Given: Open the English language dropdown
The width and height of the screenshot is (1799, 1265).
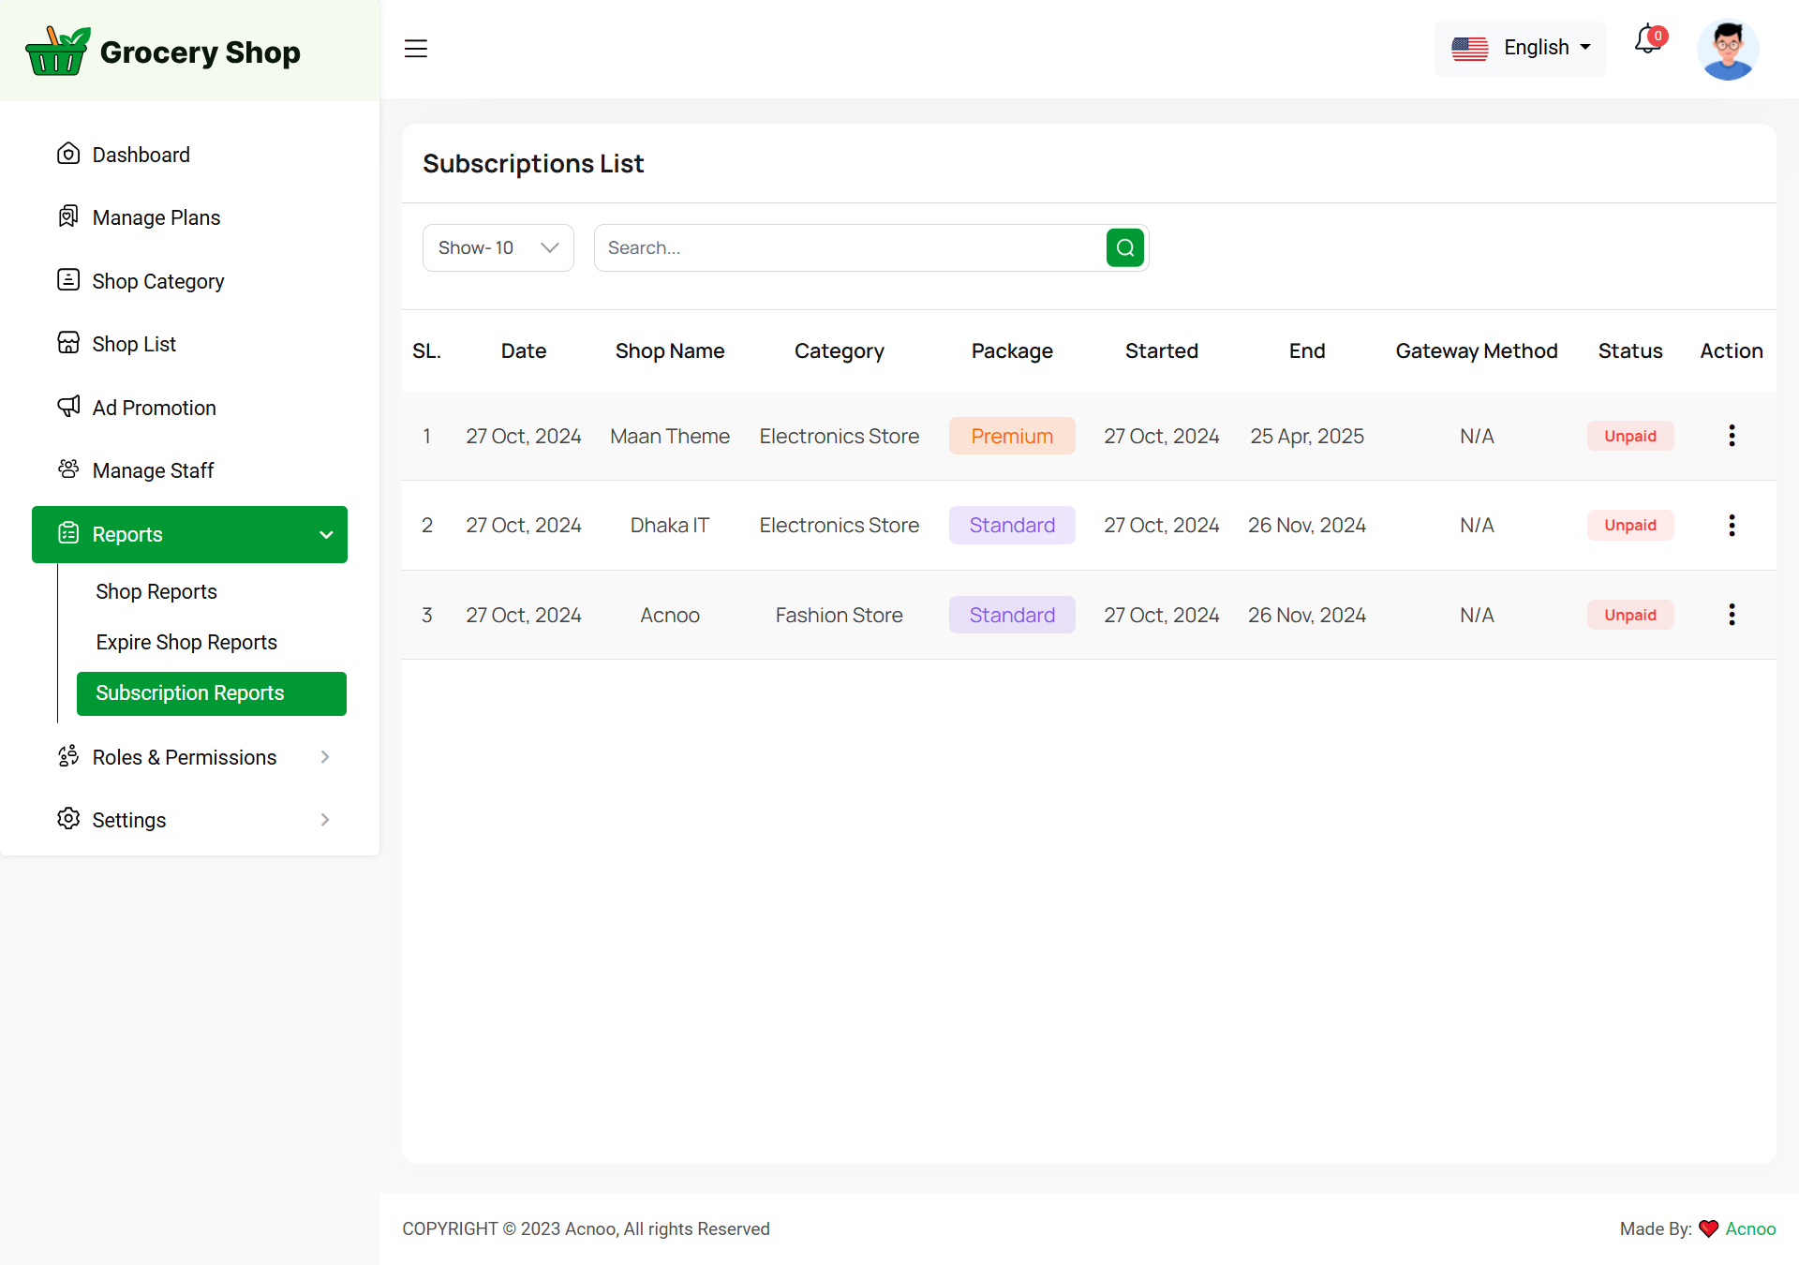Looking at the screenshot, I should tap(1520, 48).
